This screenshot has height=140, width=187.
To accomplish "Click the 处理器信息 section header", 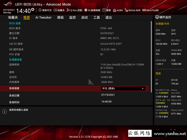I will click(15, 60).
